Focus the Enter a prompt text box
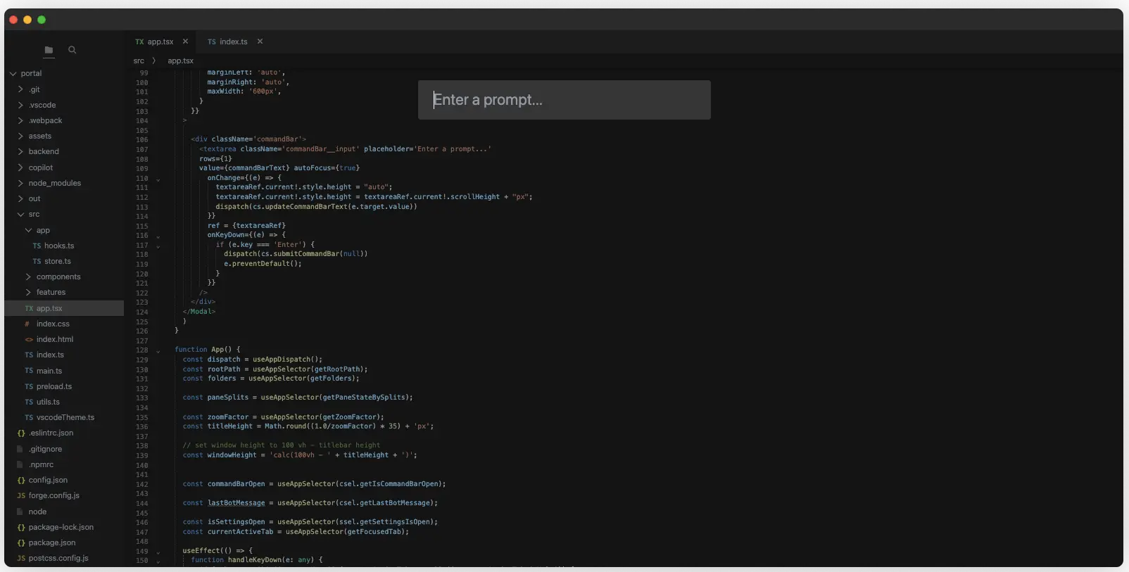 click(564, 100)
